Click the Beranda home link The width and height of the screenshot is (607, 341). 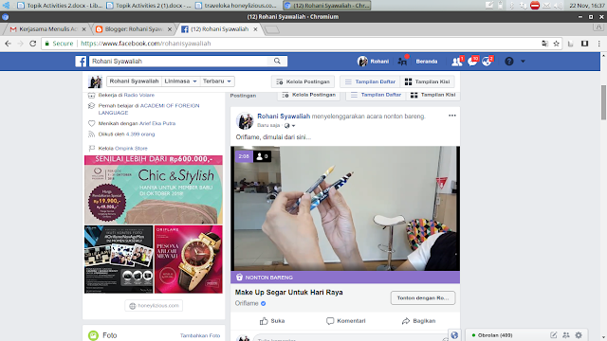(427, 61)
